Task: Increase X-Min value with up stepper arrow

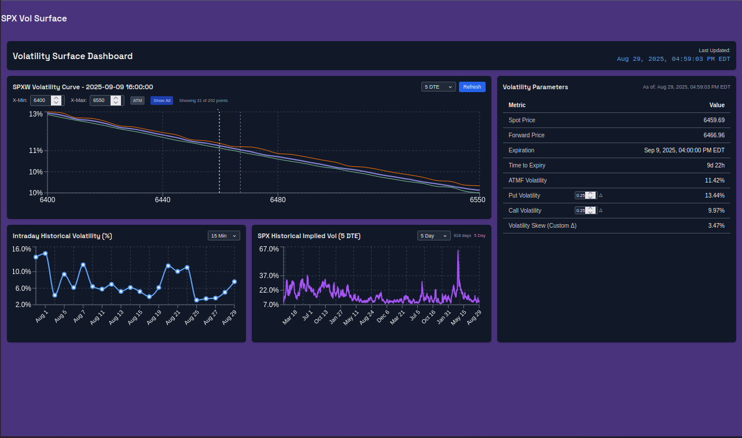Action: (56, 98)
